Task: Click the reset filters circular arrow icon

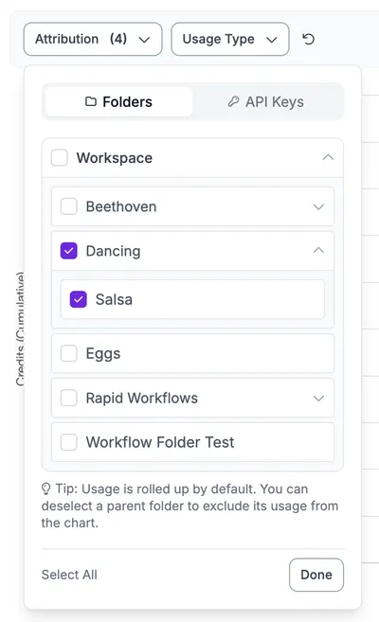Action: pyautogui.click(x=308, y=39)
